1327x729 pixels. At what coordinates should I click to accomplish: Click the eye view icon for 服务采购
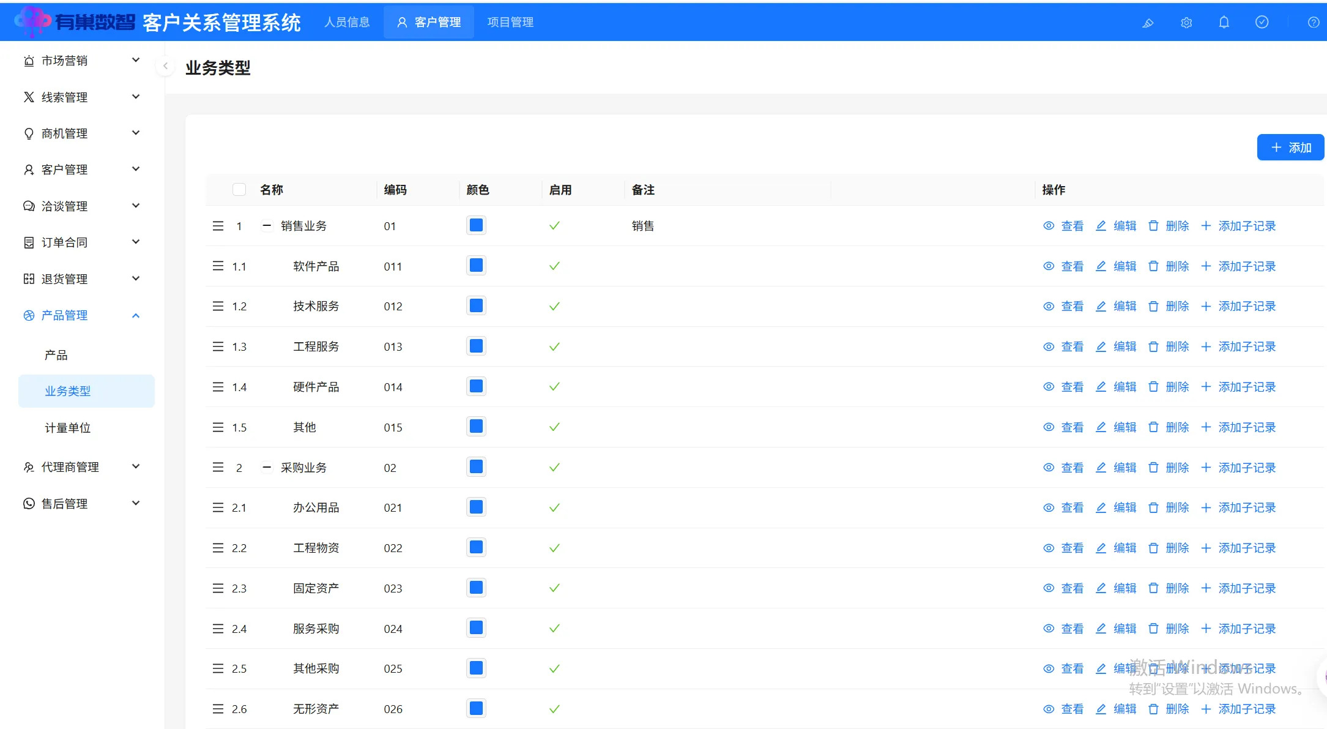coord(1049,629)
